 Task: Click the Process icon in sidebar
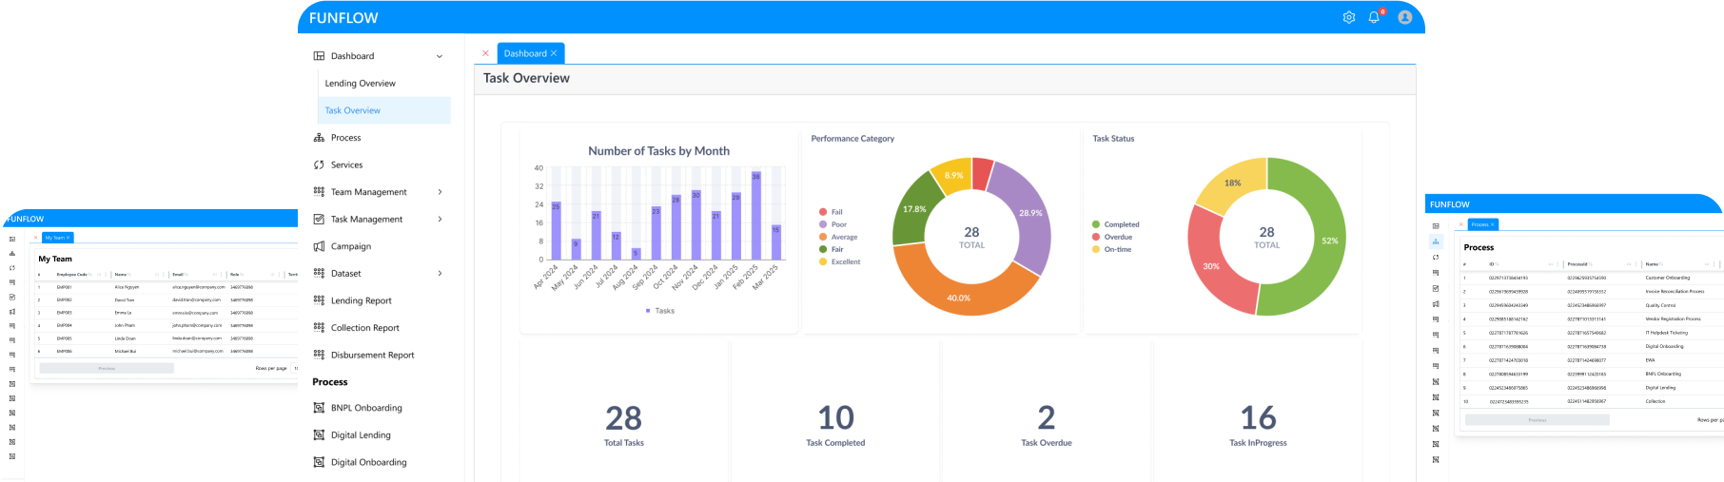tap(319, 138)
